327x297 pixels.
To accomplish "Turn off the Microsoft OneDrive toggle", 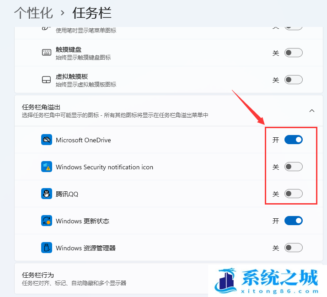I will (x=294, y=140).
